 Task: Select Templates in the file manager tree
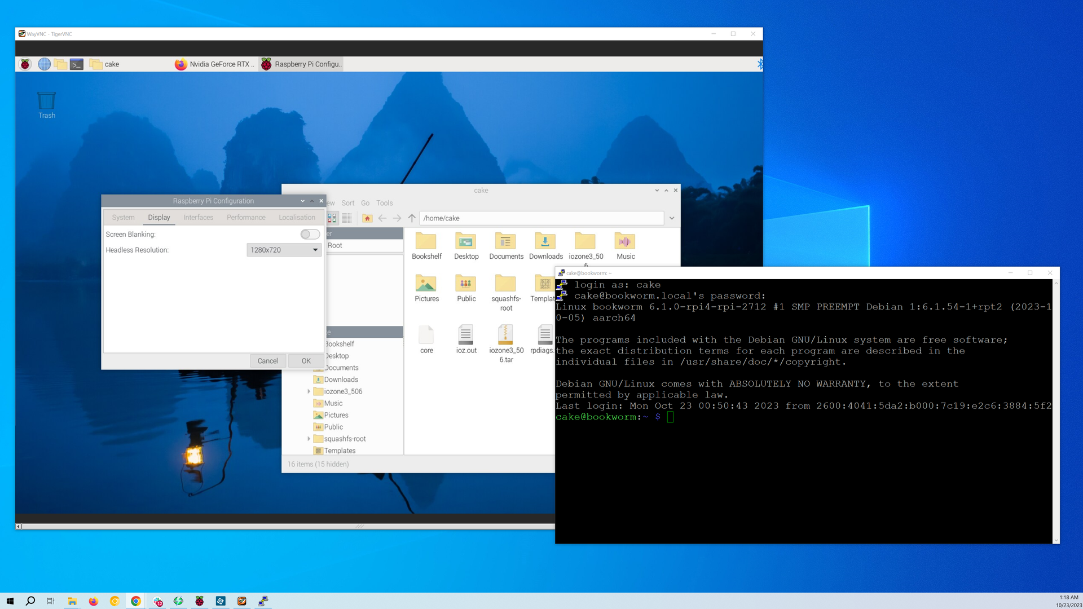tap(340, 451)
